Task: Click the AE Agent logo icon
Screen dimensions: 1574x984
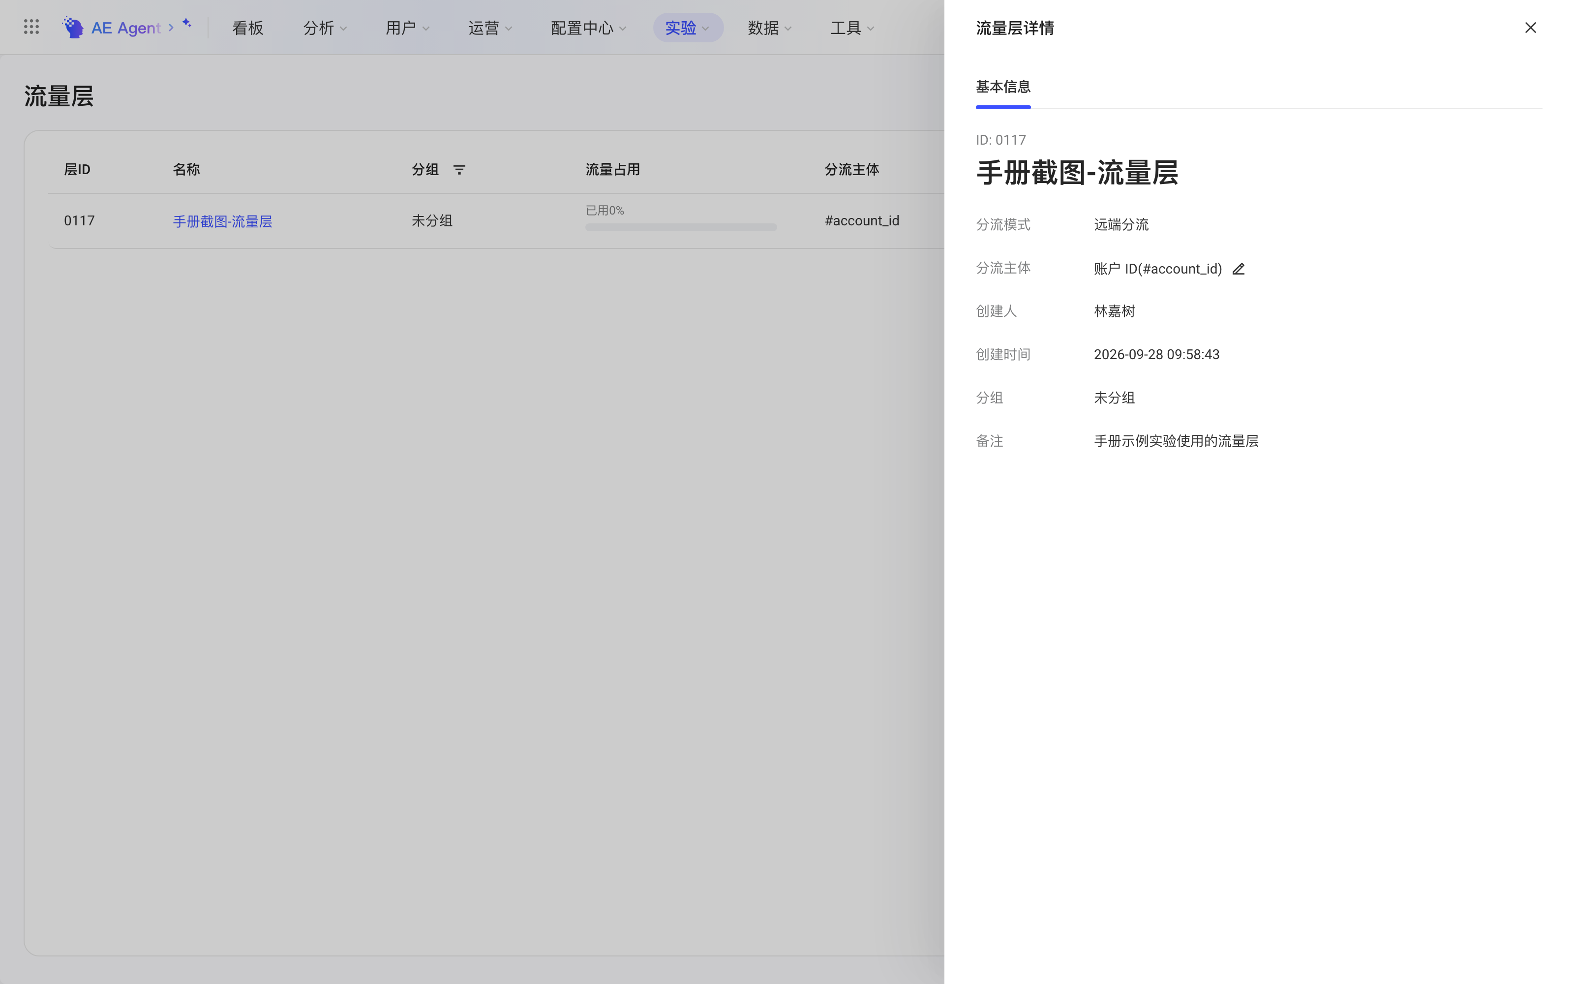Action: pyautogui.click(x=73, y=28)
